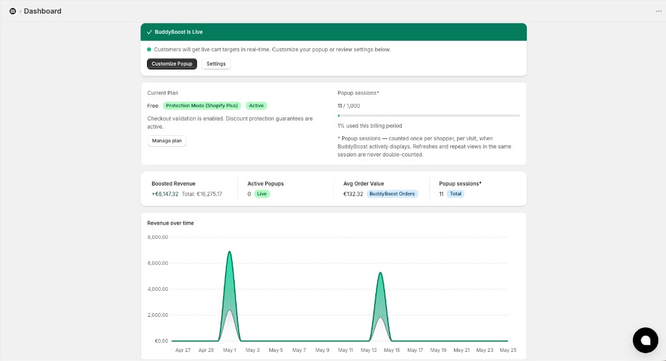This screenshot has width=666, height=361.
Task: Click the May 13 x-axis date label
Action: 369,351
